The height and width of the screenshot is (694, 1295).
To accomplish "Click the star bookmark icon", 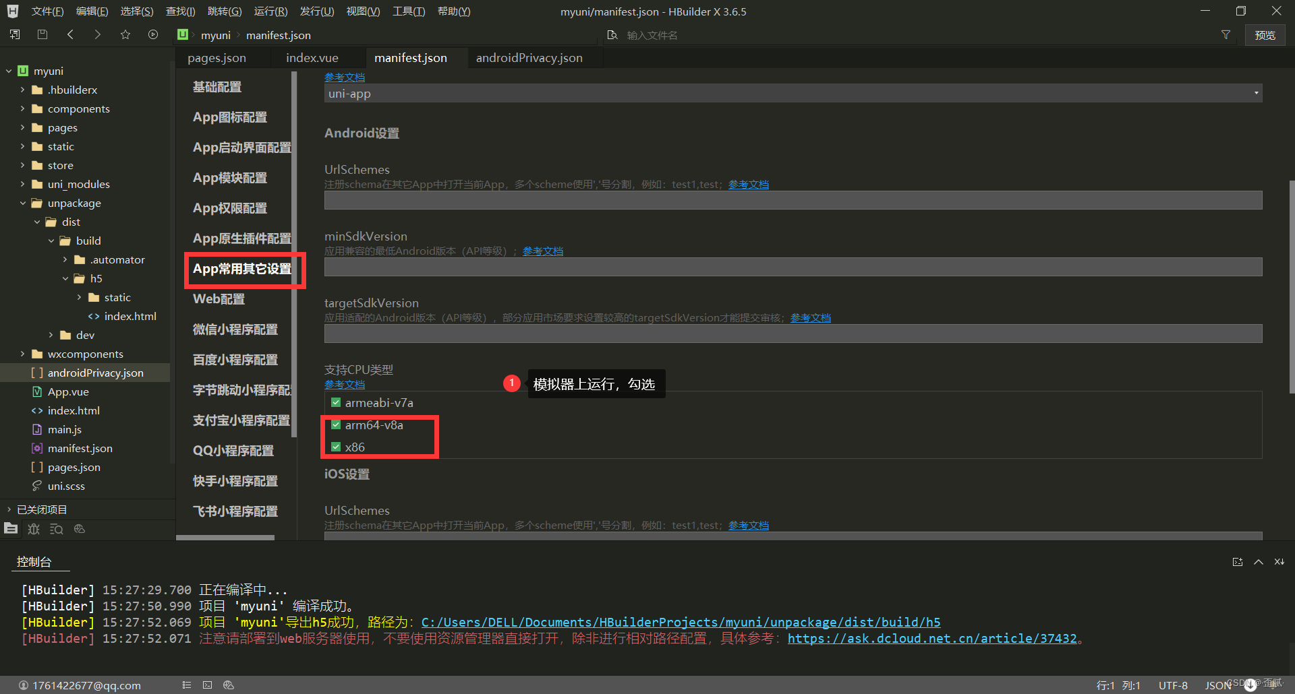I will pos(125,34).
